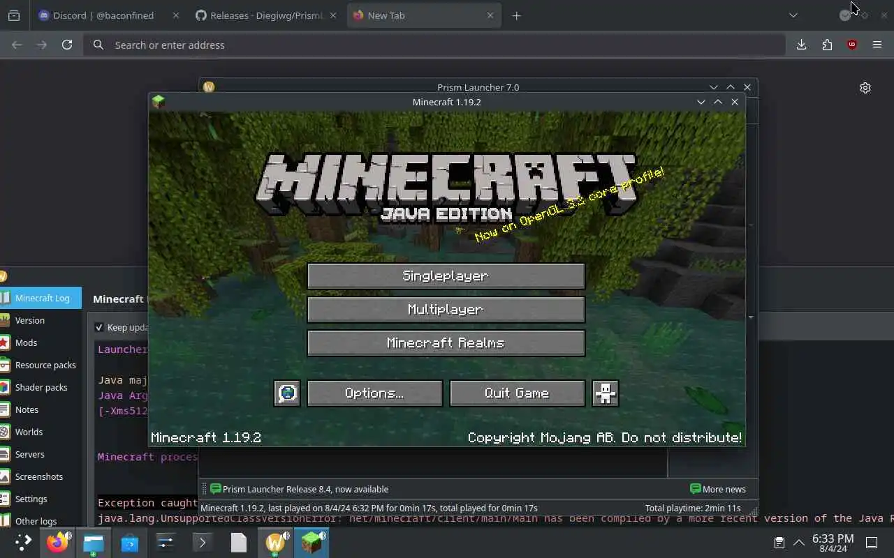Viewport: 894px width, 558px height.
Task: Open the Screenshots page in sidebar
Action: 41,476
